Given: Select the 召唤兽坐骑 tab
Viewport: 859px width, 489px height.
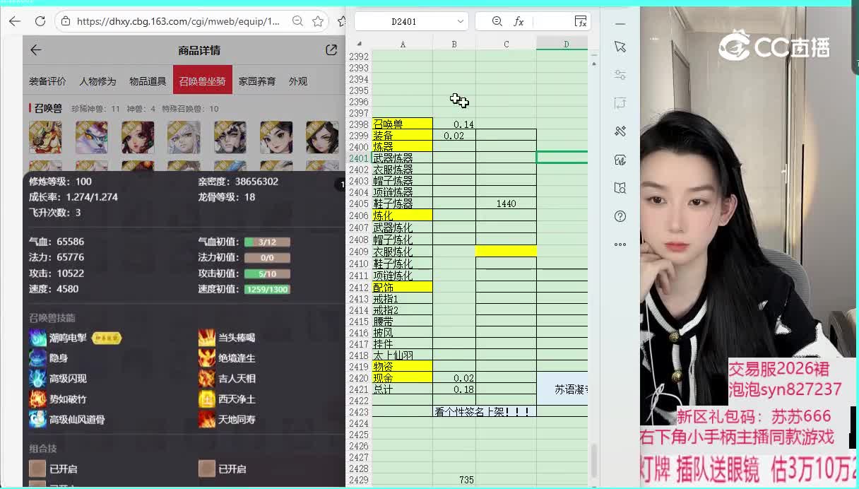Looking at the screenshot, I should coord(202,81).
